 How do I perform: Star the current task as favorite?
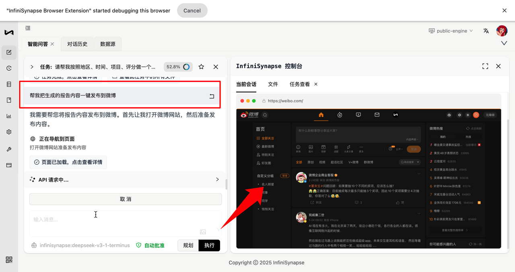201,67
